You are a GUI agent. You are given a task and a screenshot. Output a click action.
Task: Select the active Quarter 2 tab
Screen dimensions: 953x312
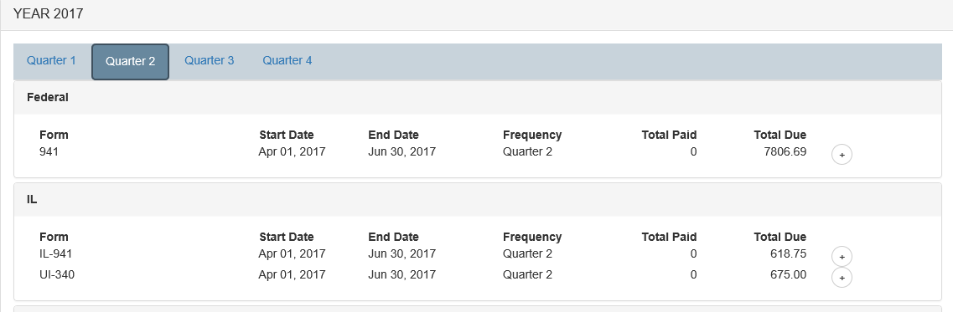tap(130, 61)
